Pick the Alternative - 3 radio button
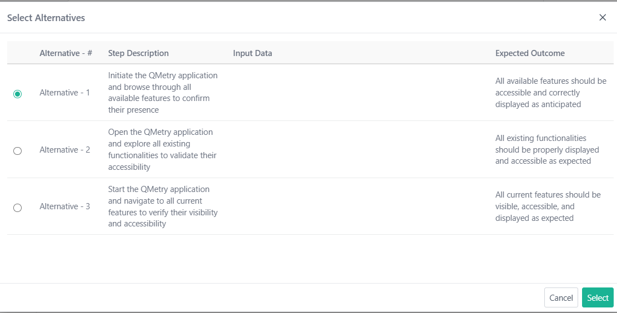The image size is (617, 313). 17,208
